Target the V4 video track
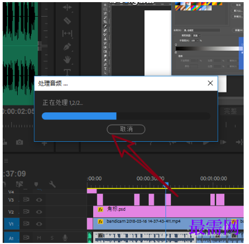This screenshot has height=244, width=249. click(11, 192)
